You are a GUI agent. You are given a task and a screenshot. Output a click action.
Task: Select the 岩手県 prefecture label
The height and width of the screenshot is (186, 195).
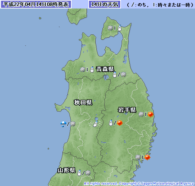(127, 110)
